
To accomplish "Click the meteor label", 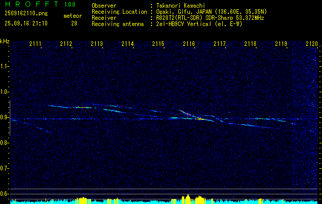I will (73, 16).
